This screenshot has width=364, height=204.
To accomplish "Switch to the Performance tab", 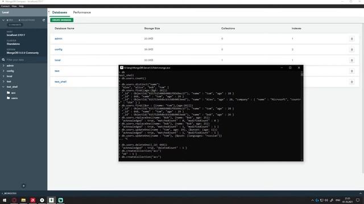I will pyautogui.click(x=82, y=12).
